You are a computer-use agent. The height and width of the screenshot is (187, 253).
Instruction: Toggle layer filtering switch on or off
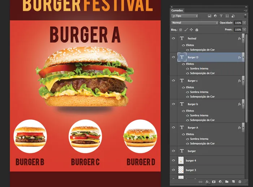[x=245, y=16]
